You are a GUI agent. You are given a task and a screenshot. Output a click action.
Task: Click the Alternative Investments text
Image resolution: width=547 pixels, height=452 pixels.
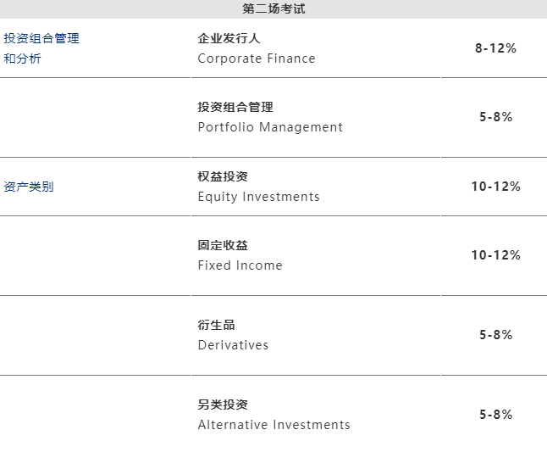[273, 425]
